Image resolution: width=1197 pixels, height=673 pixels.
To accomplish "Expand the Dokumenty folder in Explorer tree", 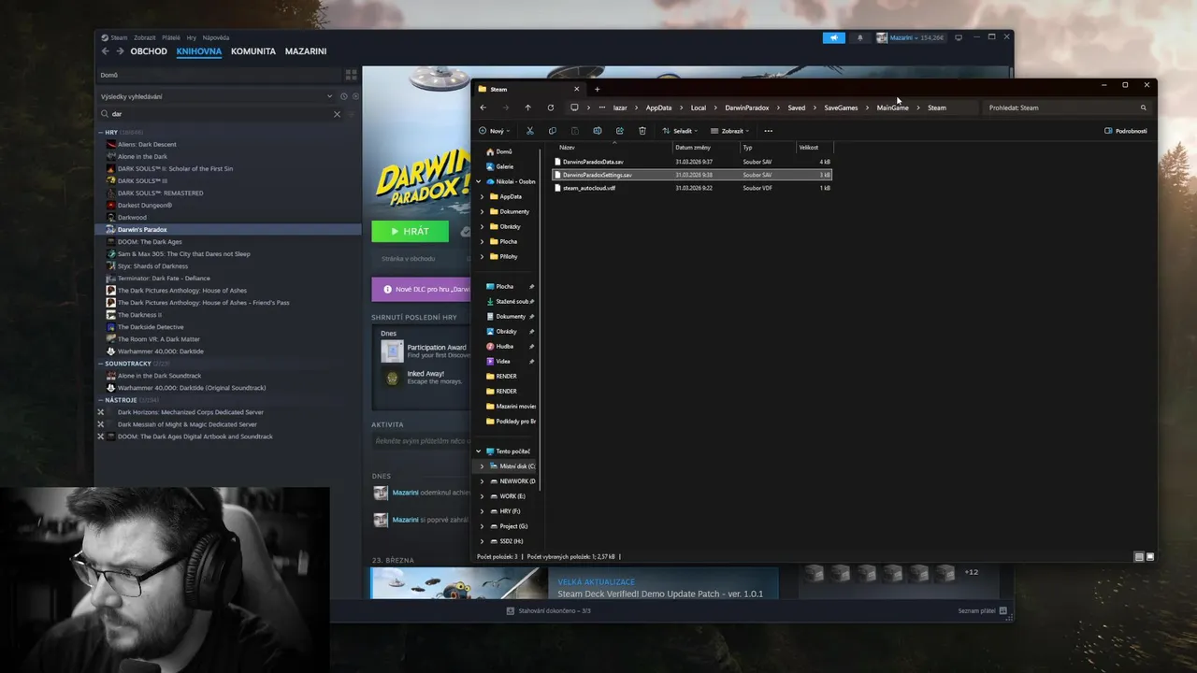I will [x=482, y=211].
